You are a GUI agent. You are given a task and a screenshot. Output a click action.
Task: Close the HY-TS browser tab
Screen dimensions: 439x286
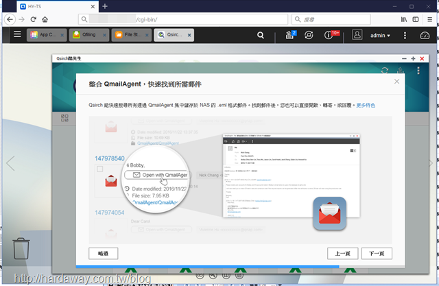[93, 6]
